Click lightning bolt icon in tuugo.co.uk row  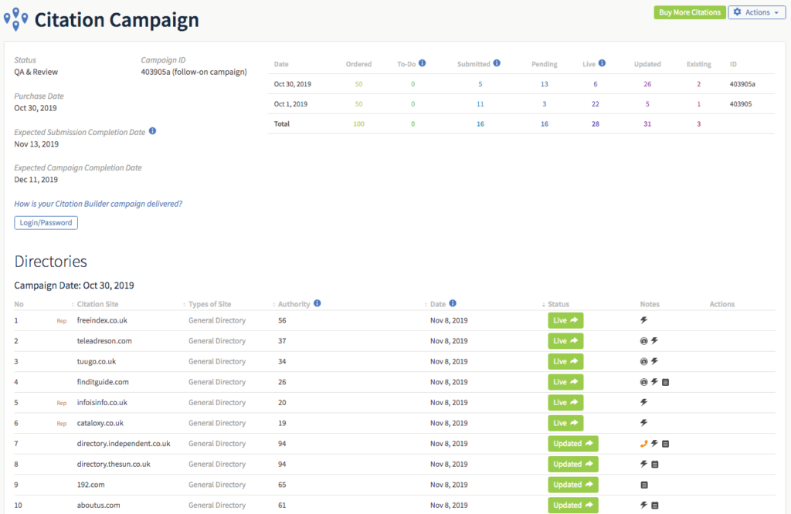(x=654, y=361)
